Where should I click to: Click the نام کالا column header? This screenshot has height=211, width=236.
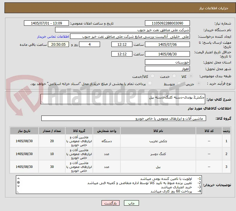point(158,131)
